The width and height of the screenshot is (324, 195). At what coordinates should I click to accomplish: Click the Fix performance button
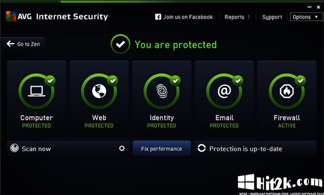coord(162,148)
